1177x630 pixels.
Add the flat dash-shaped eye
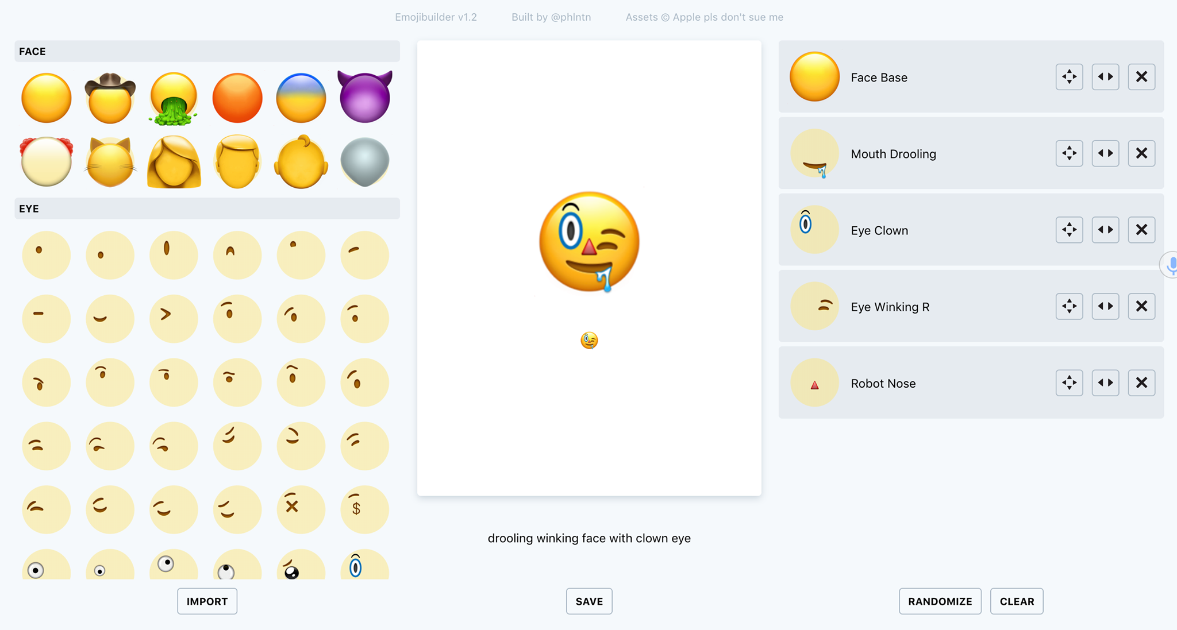click(47, 319)
